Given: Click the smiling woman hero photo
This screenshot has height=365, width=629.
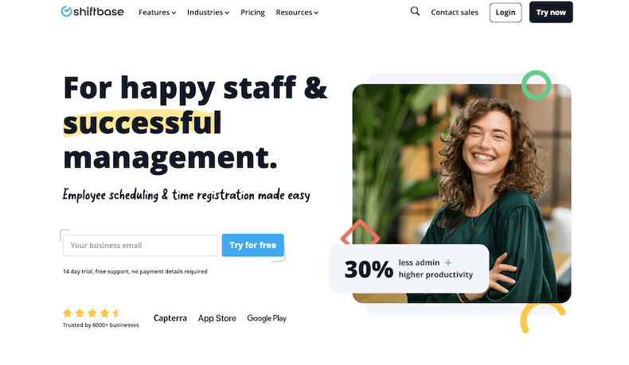Looking at the screenshot, I should (462, 193).
